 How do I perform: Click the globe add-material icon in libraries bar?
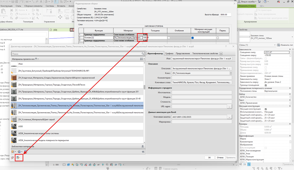[20, 152]
